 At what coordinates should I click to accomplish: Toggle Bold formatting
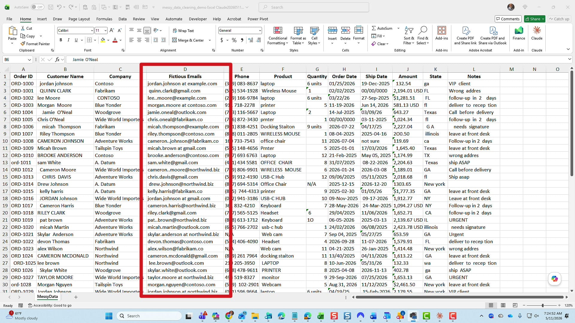tap(61, 40)
